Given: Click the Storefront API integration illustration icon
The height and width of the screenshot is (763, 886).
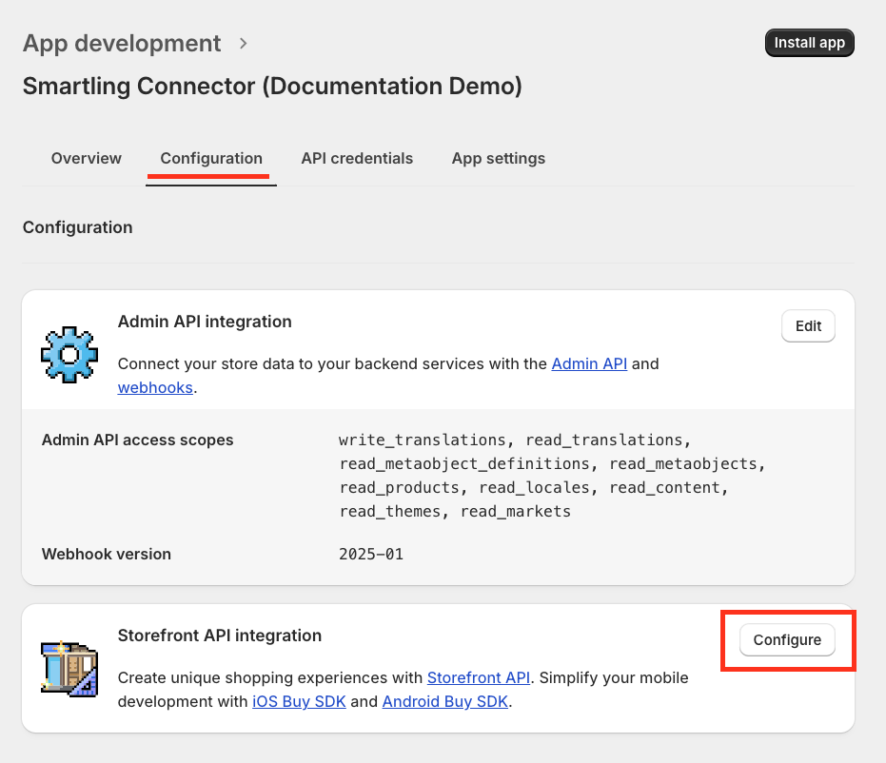Looking at the screenshot, I should pos(69,669).
